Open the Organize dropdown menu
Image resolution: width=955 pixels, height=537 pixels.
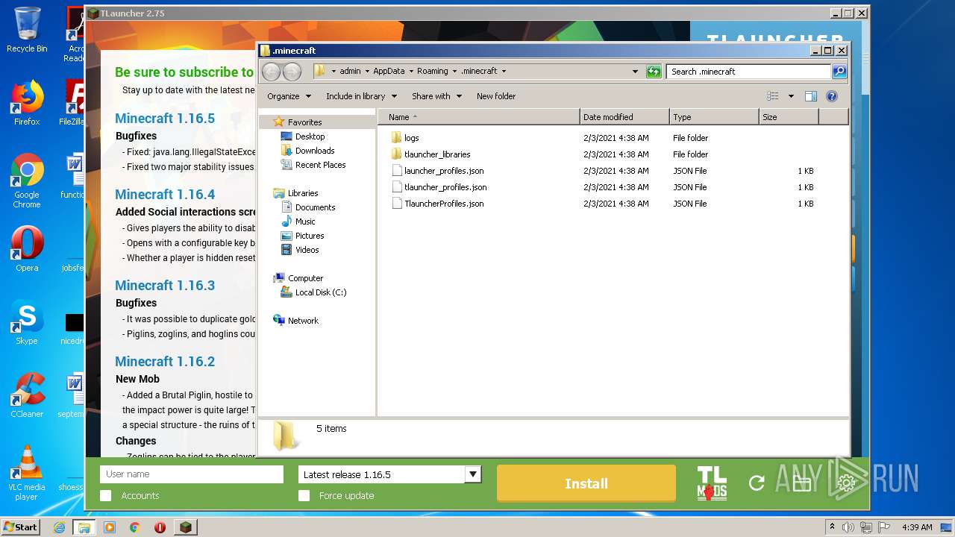[289, 96]
